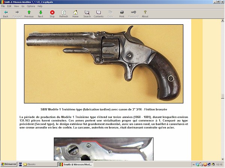The height and width of the screenshot is (168, 225).
Task: Minimize the ebook window
Action: (215, 2)
